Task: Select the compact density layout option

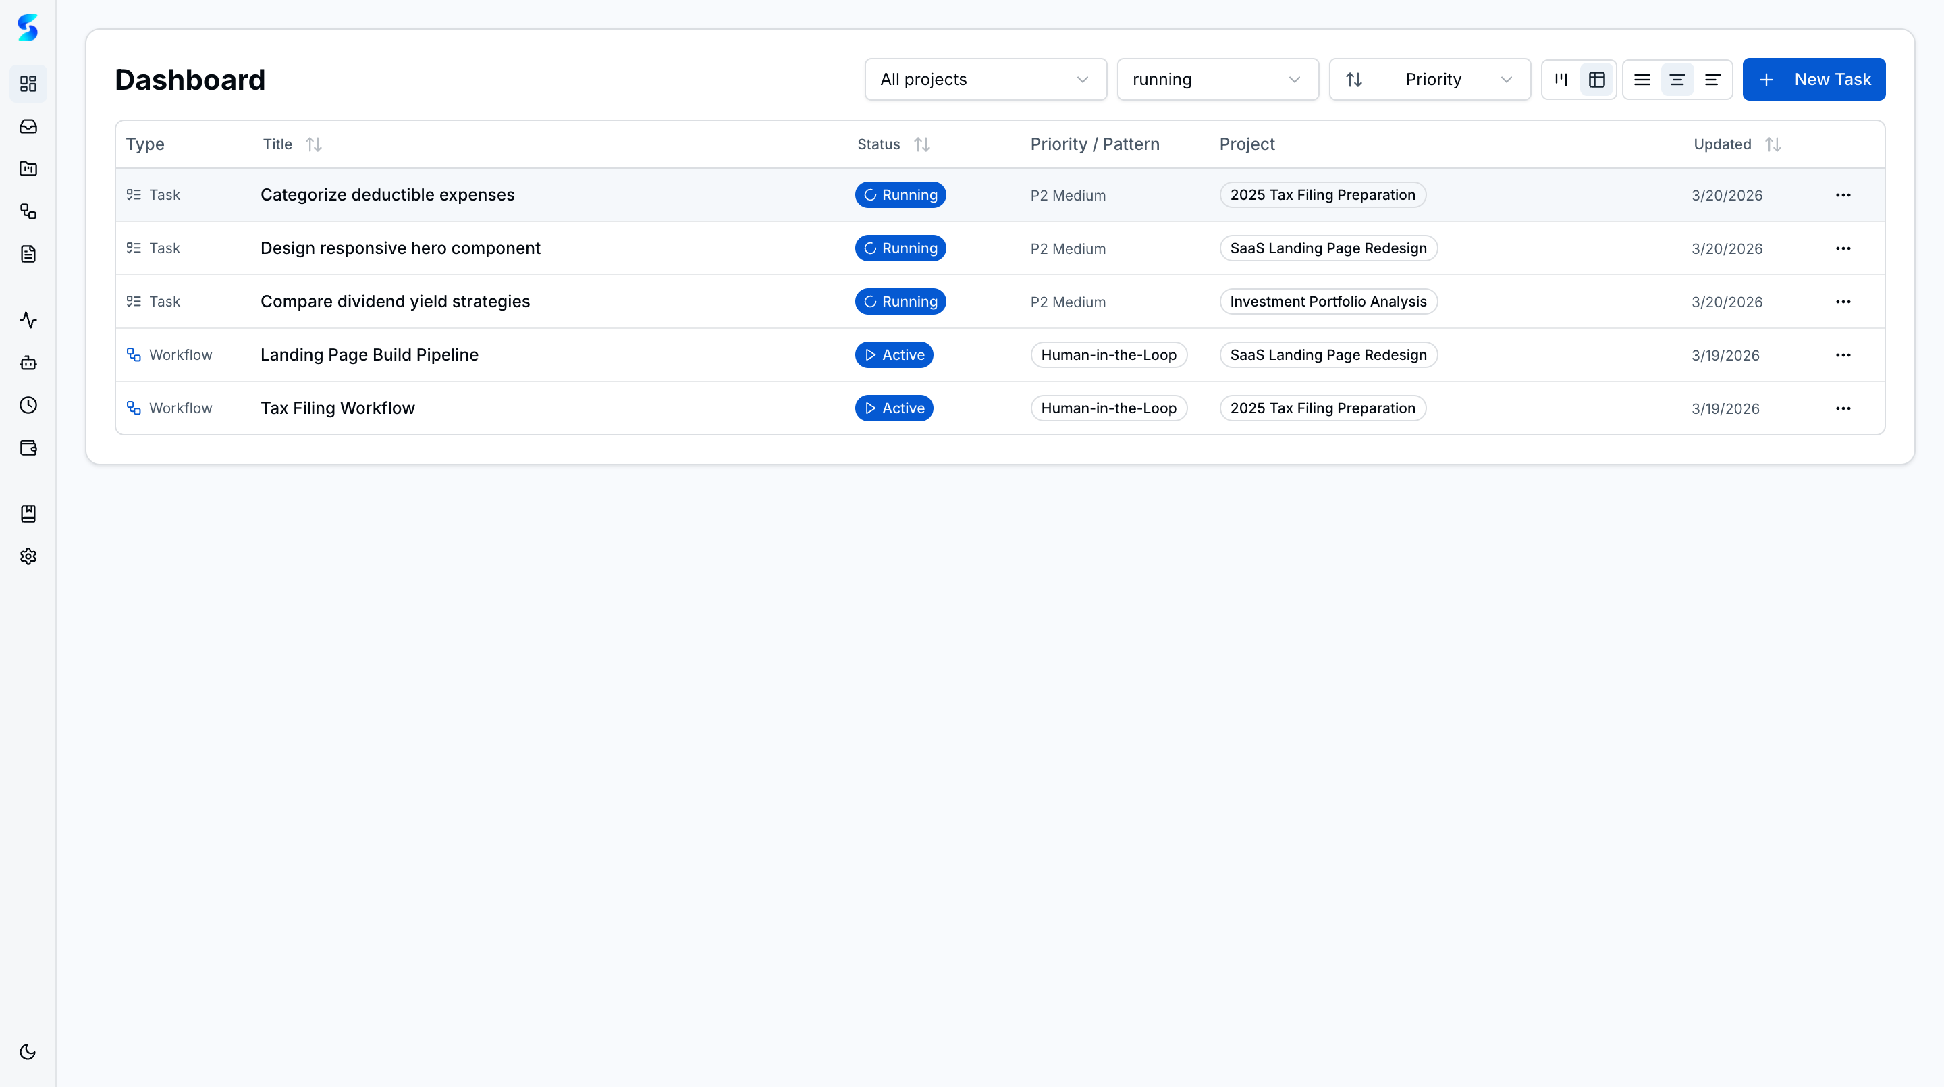Action: click(1712, 79)
